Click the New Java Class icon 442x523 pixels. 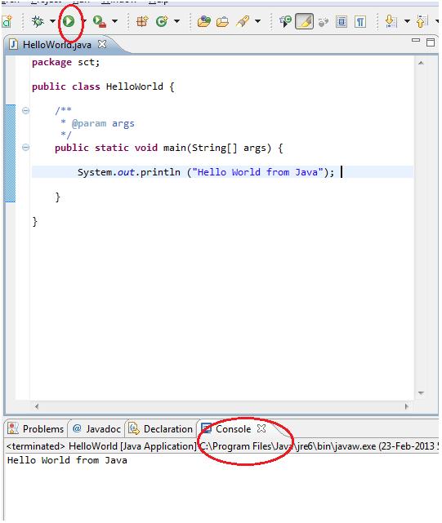[x=162, y=22]
